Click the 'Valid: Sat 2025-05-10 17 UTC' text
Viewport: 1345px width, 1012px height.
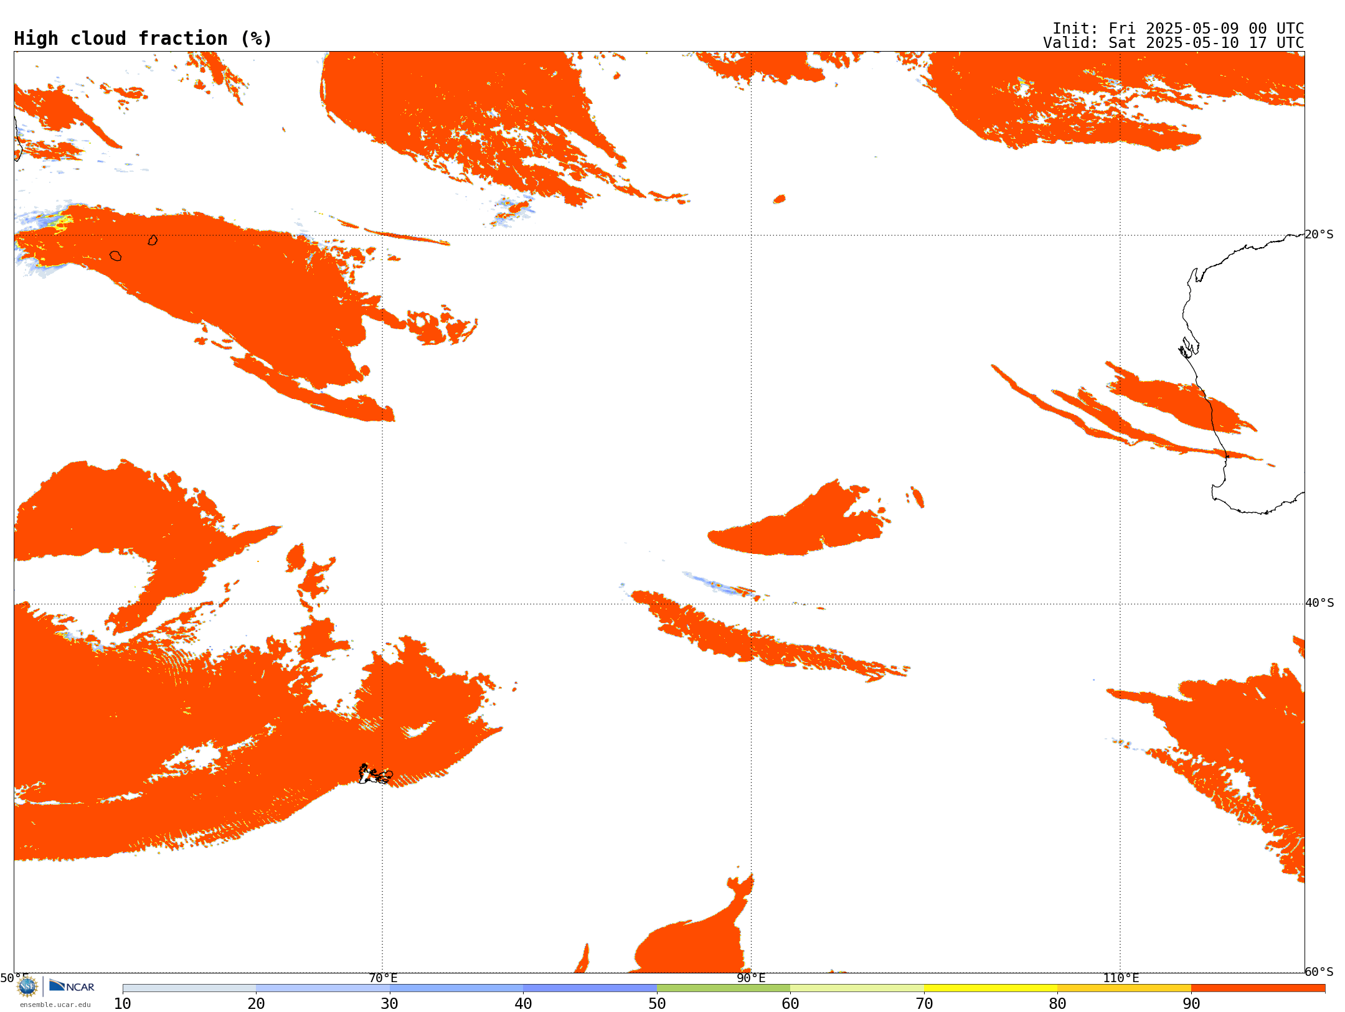coord(1174,43)
